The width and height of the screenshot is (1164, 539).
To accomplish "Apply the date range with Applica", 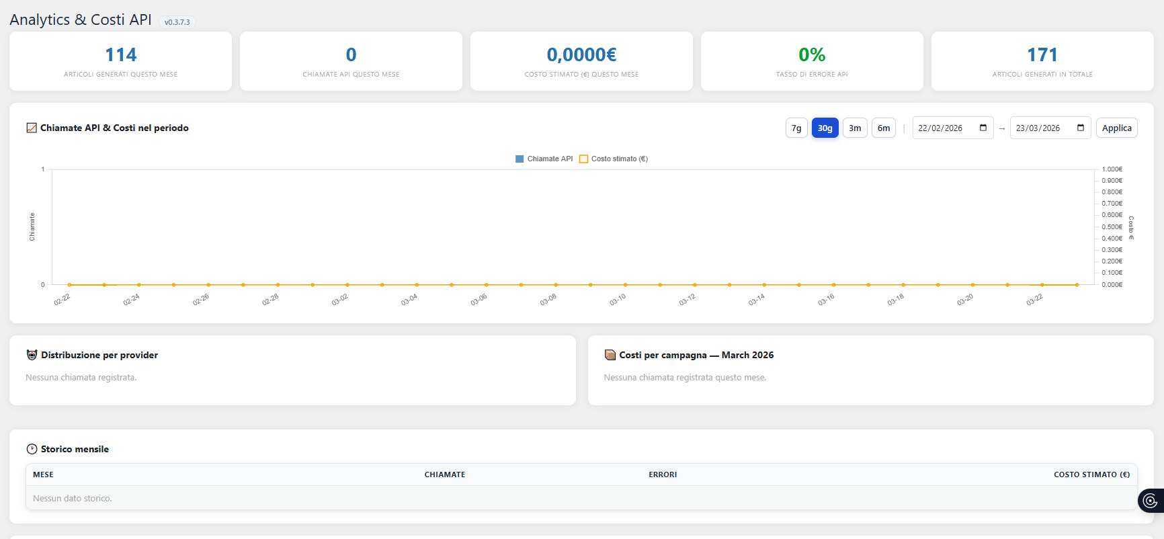I will click(x=1117, y=128).
